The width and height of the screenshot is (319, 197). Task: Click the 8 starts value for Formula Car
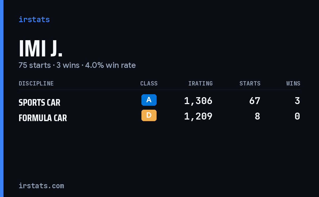tap(257, 116)
